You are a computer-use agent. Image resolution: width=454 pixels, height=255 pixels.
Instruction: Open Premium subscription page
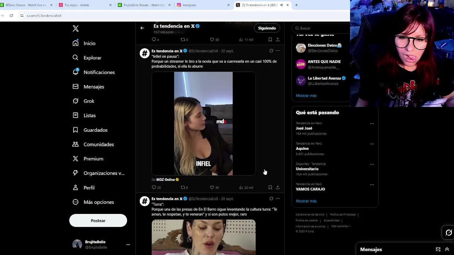point(88,159)
